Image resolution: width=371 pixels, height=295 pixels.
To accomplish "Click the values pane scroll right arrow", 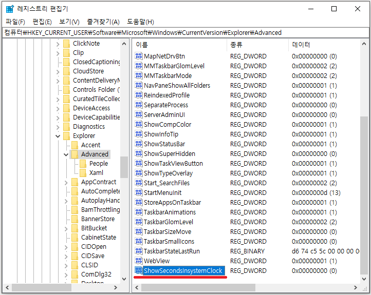I will tap(356, 287).
